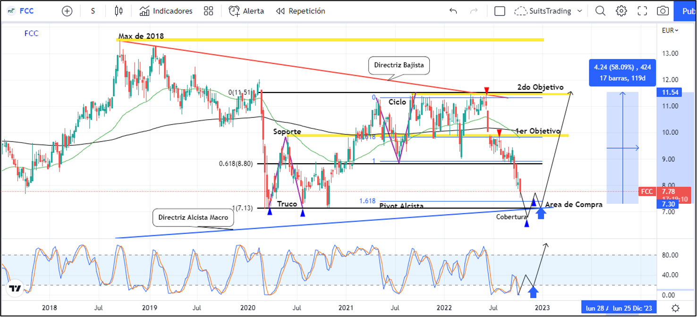Open the Indicadores panel
Viewport: 697px width, 317px height.
(x=166, y=11)
